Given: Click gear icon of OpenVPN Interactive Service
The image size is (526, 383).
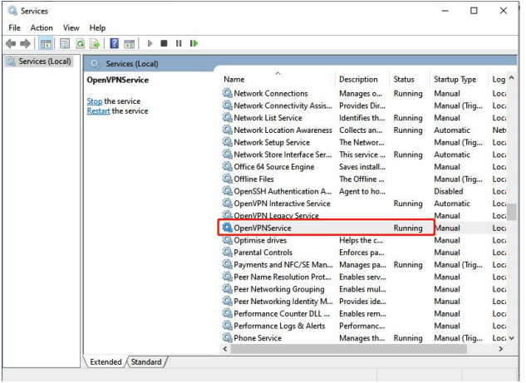Looking at the screenshot, I should tap(227, 204).
